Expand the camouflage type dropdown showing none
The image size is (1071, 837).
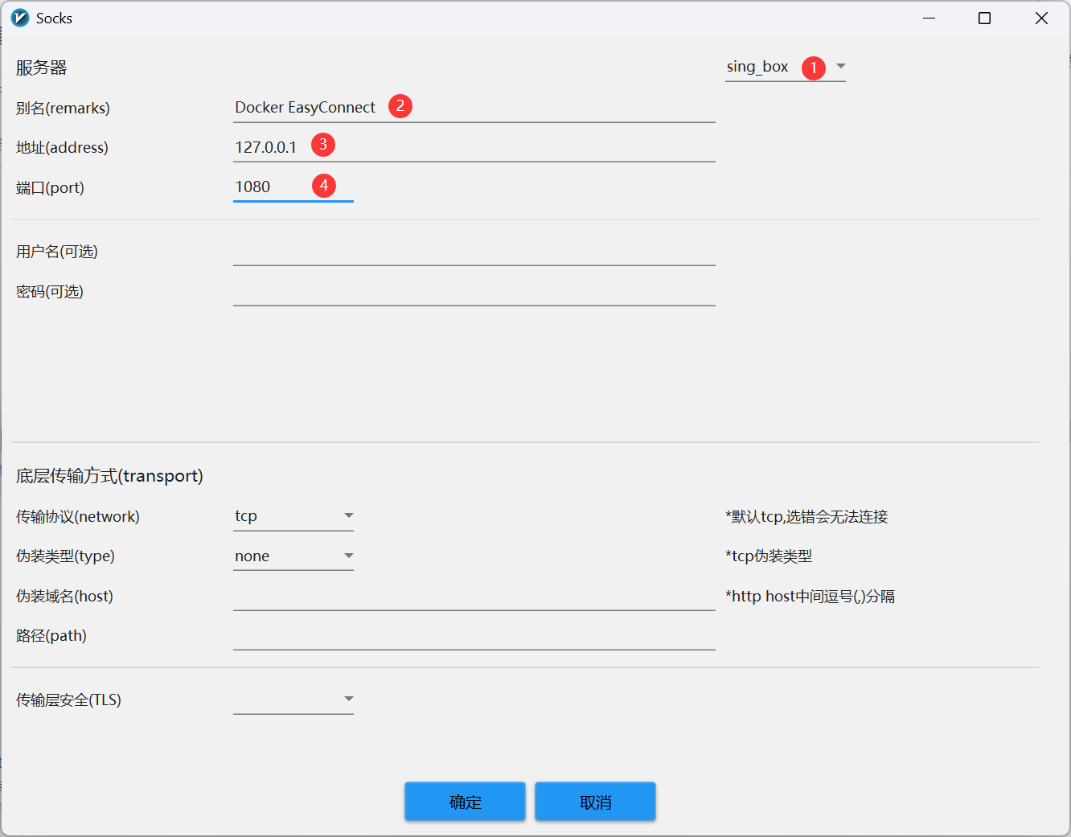point(293,556)
